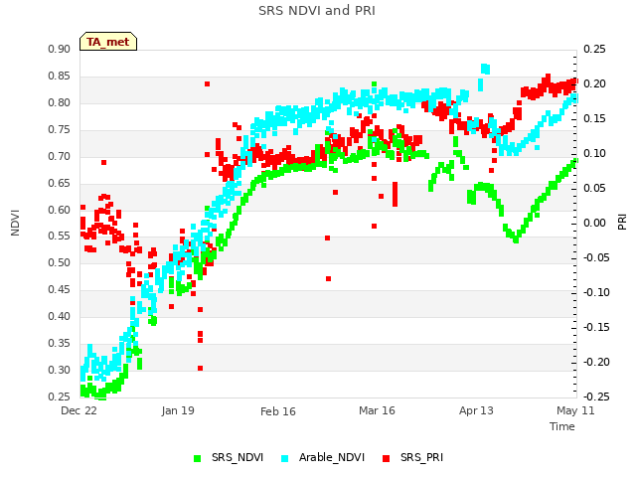Screen dimensions: 636x477
Task: Click the TA_met annotation label
Action: coord(108,42)
